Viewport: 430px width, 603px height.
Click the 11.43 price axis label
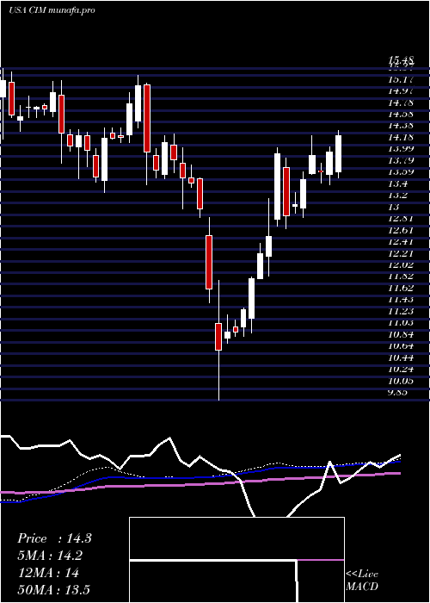tap(401, 300)
